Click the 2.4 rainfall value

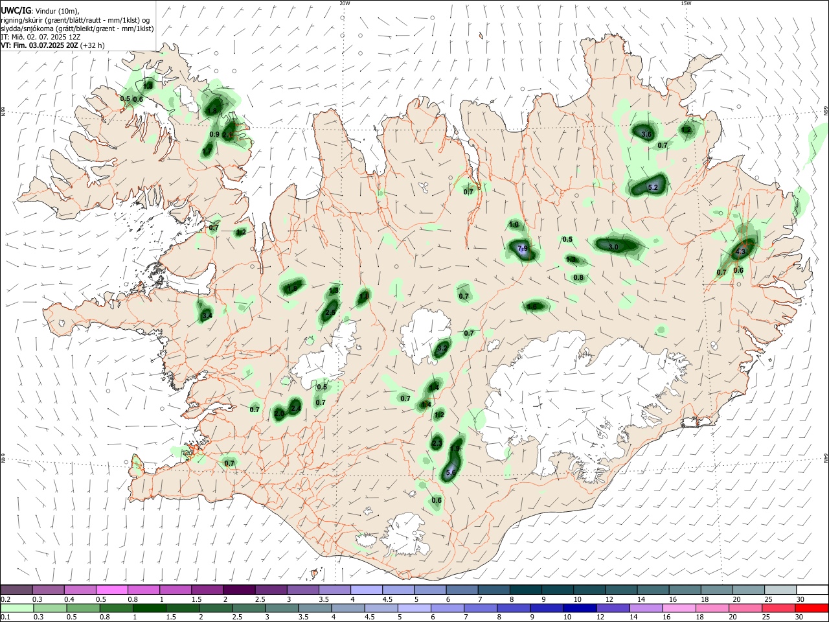[295, 408]
